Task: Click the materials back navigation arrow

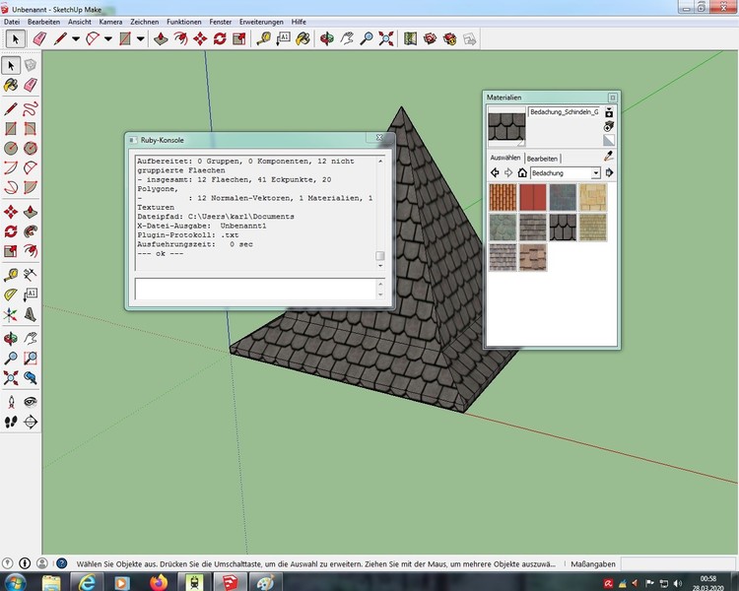Action: (x=495, y=173)
